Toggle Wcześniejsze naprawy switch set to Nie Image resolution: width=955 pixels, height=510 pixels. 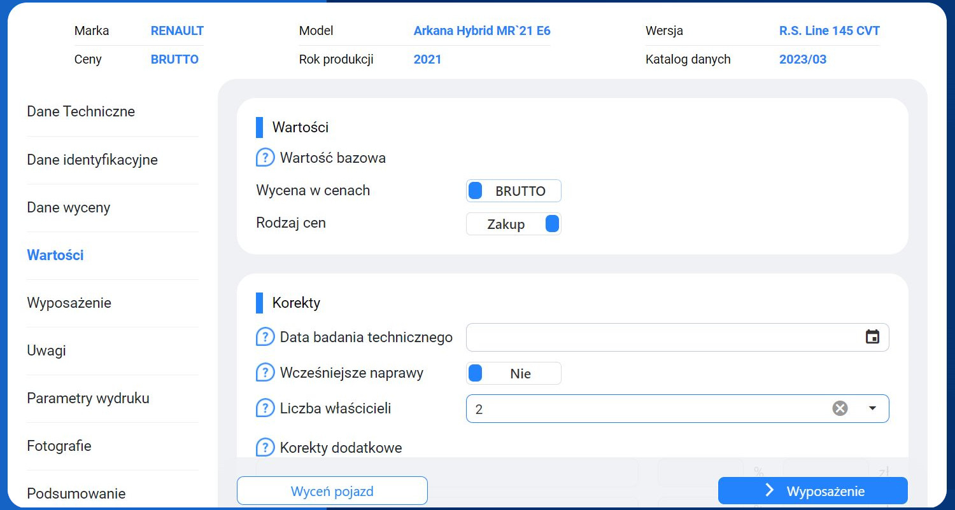pyautogui.click(x=514, y=373)
